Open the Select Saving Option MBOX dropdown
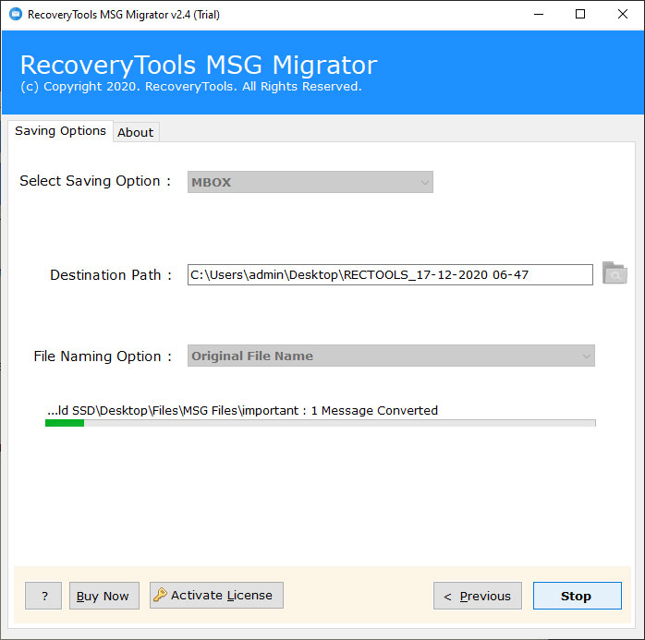The width and height of the screenshot is (645, 640). [310, 182]
